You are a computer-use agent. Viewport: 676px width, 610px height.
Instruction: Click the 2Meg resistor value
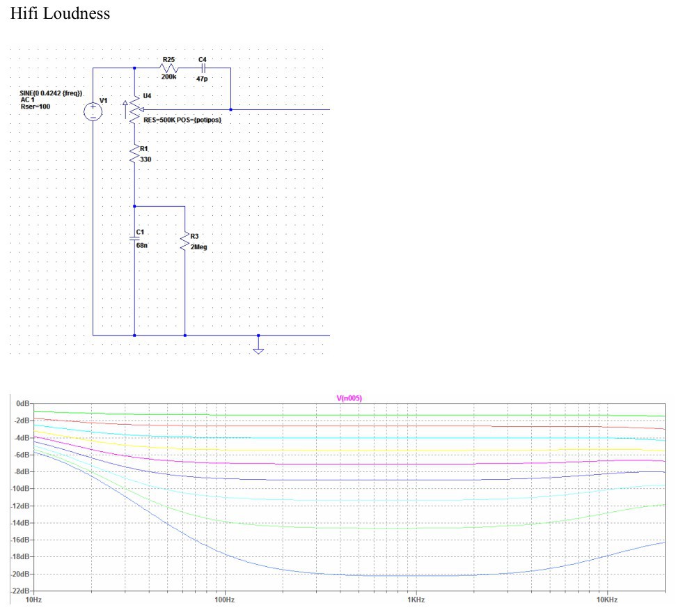pos(198,247)
